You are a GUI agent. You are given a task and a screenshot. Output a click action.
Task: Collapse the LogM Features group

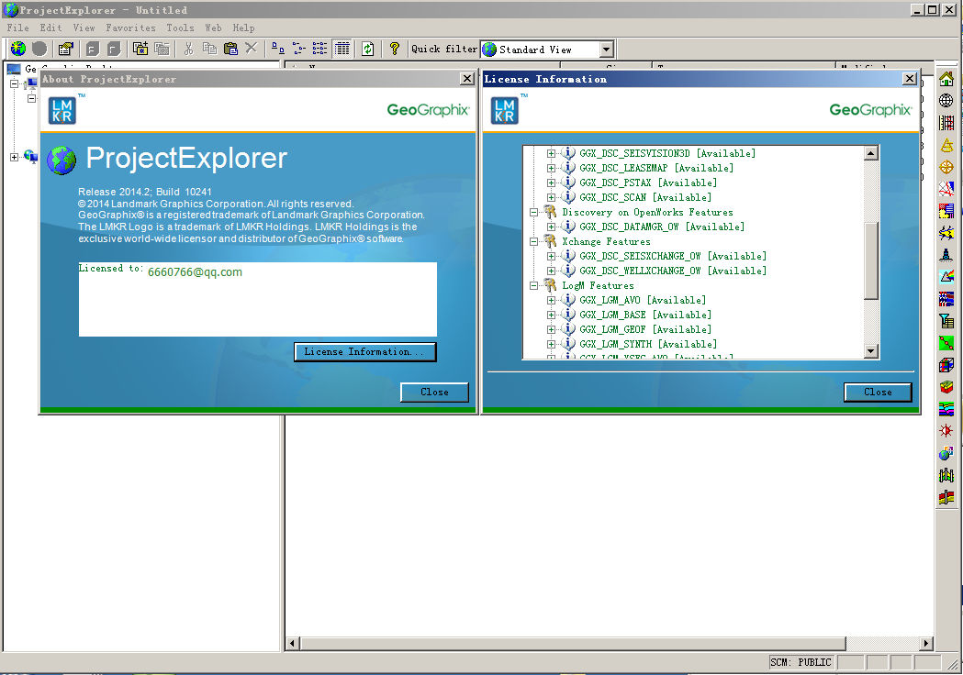pos(533,285)
